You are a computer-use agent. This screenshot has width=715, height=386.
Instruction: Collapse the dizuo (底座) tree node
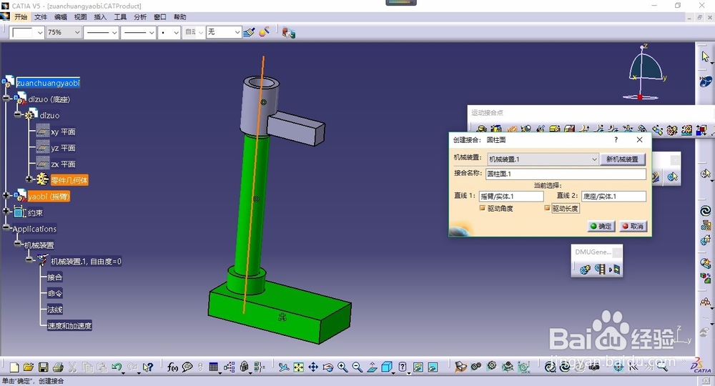click(6, 98)
